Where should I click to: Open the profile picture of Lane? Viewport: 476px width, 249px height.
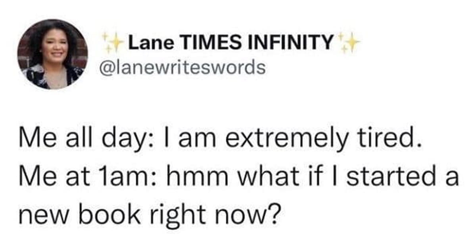[x=53, y=54]
